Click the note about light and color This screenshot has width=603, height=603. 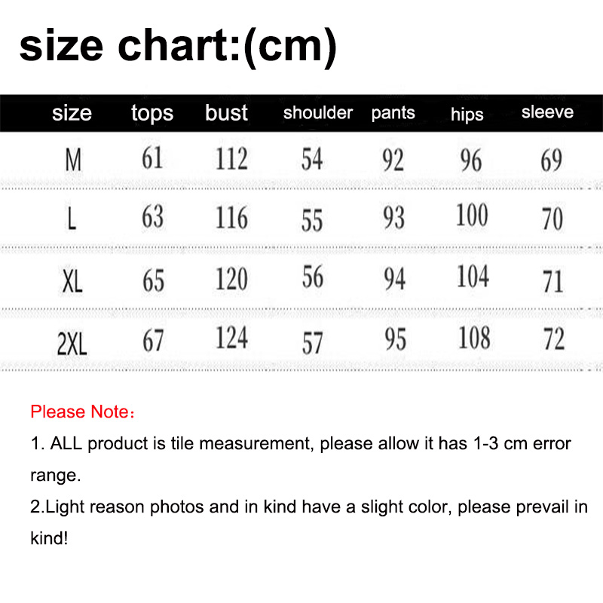click(308, 523)
